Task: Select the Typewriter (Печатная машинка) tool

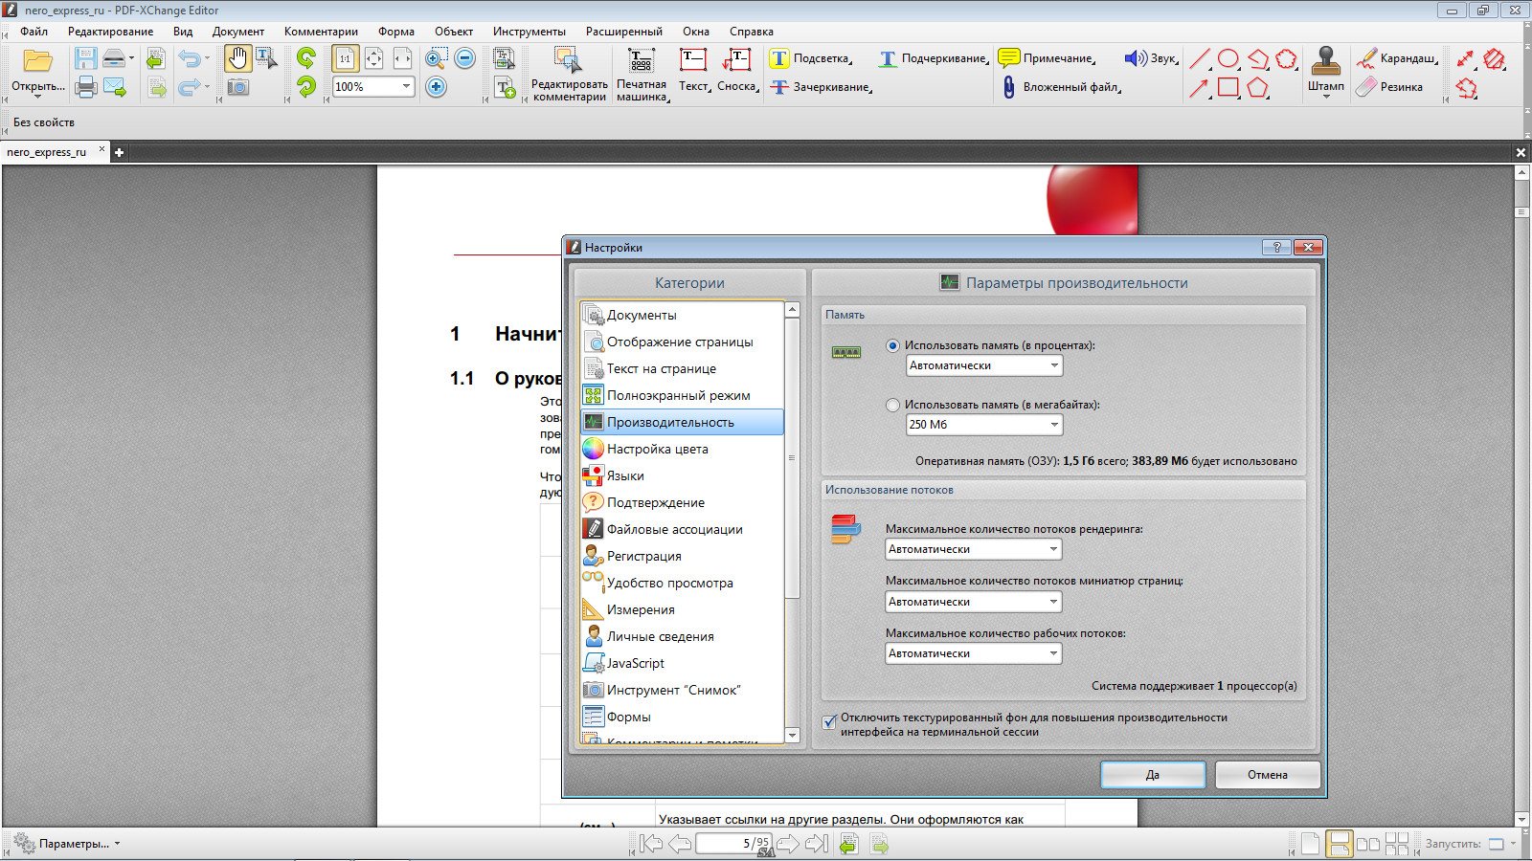Action: (641, 75)
